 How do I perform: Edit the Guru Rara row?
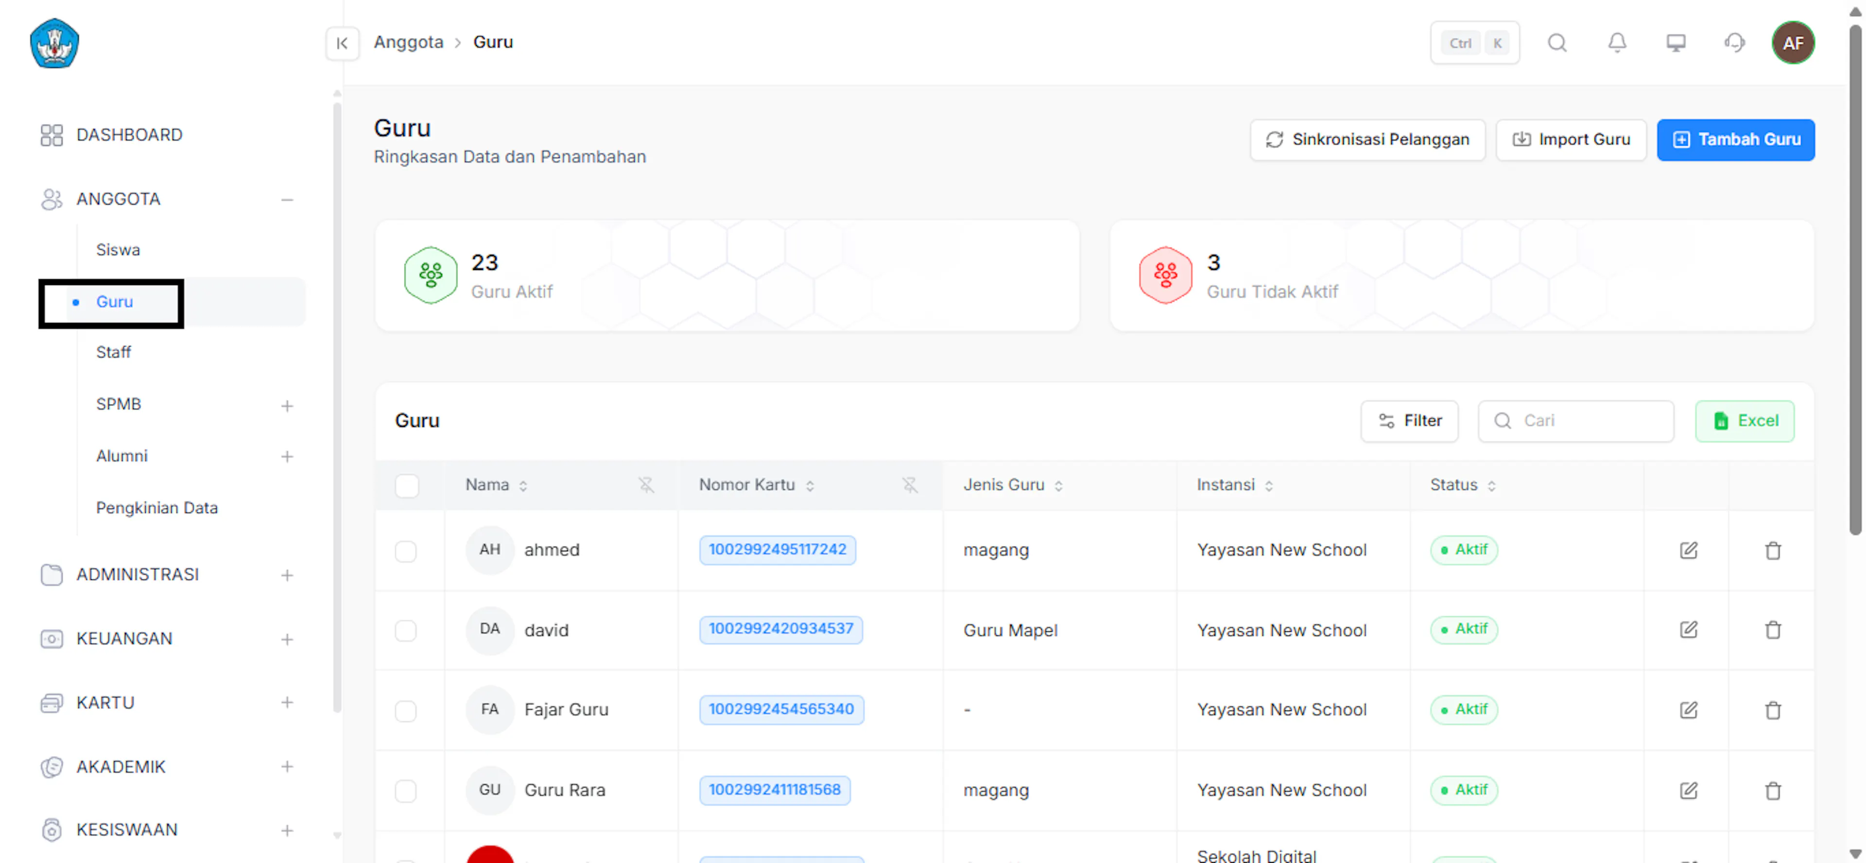(1688, 791)
